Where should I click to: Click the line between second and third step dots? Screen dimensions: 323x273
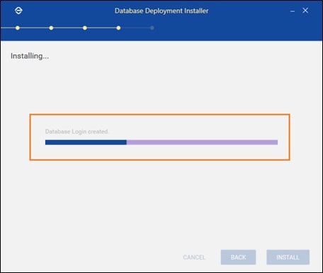click(x=68, y=28)
